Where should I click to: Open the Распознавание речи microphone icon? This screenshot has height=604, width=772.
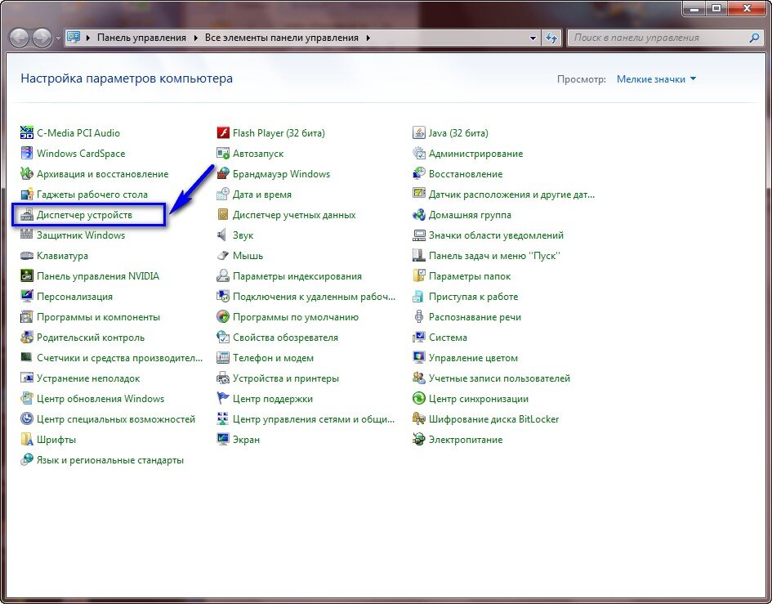[419, 317]
